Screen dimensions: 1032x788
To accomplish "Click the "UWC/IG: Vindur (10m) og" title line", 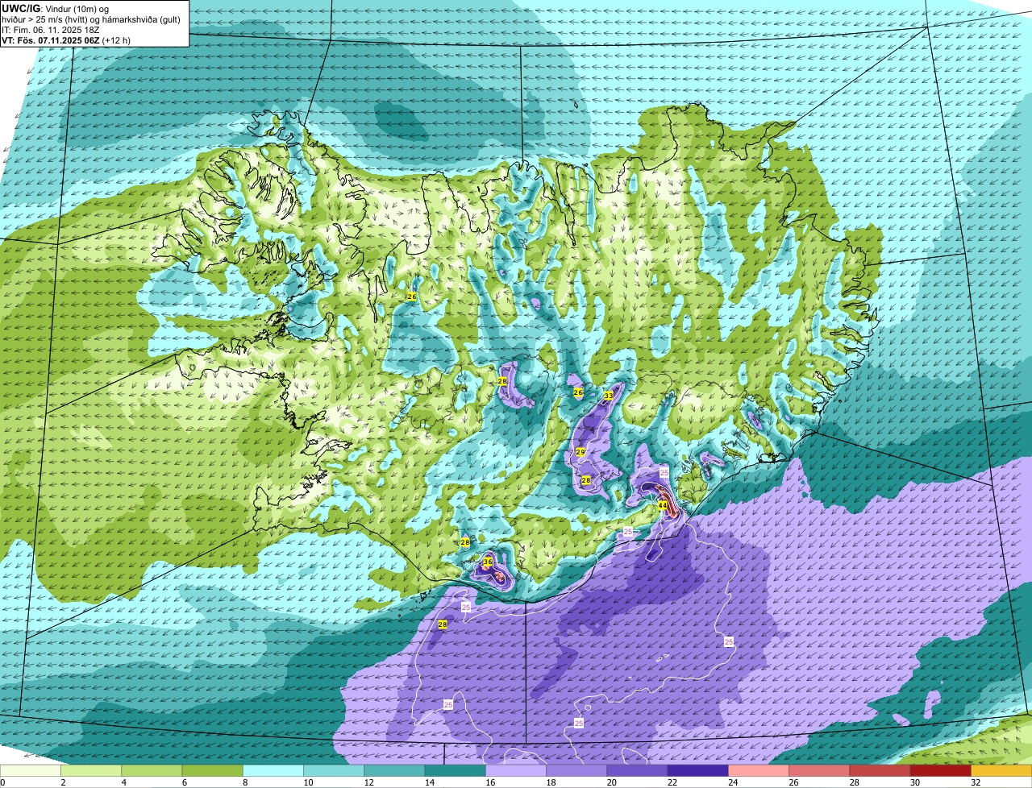I will pyautogui.click(x=55, y=8).
